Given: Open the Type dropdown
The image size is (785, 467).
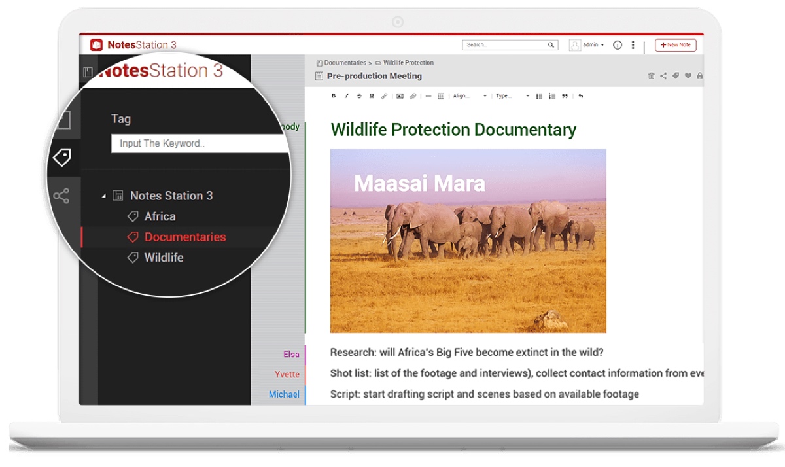Looking at the screenshot, I should (x=512, y=96).
